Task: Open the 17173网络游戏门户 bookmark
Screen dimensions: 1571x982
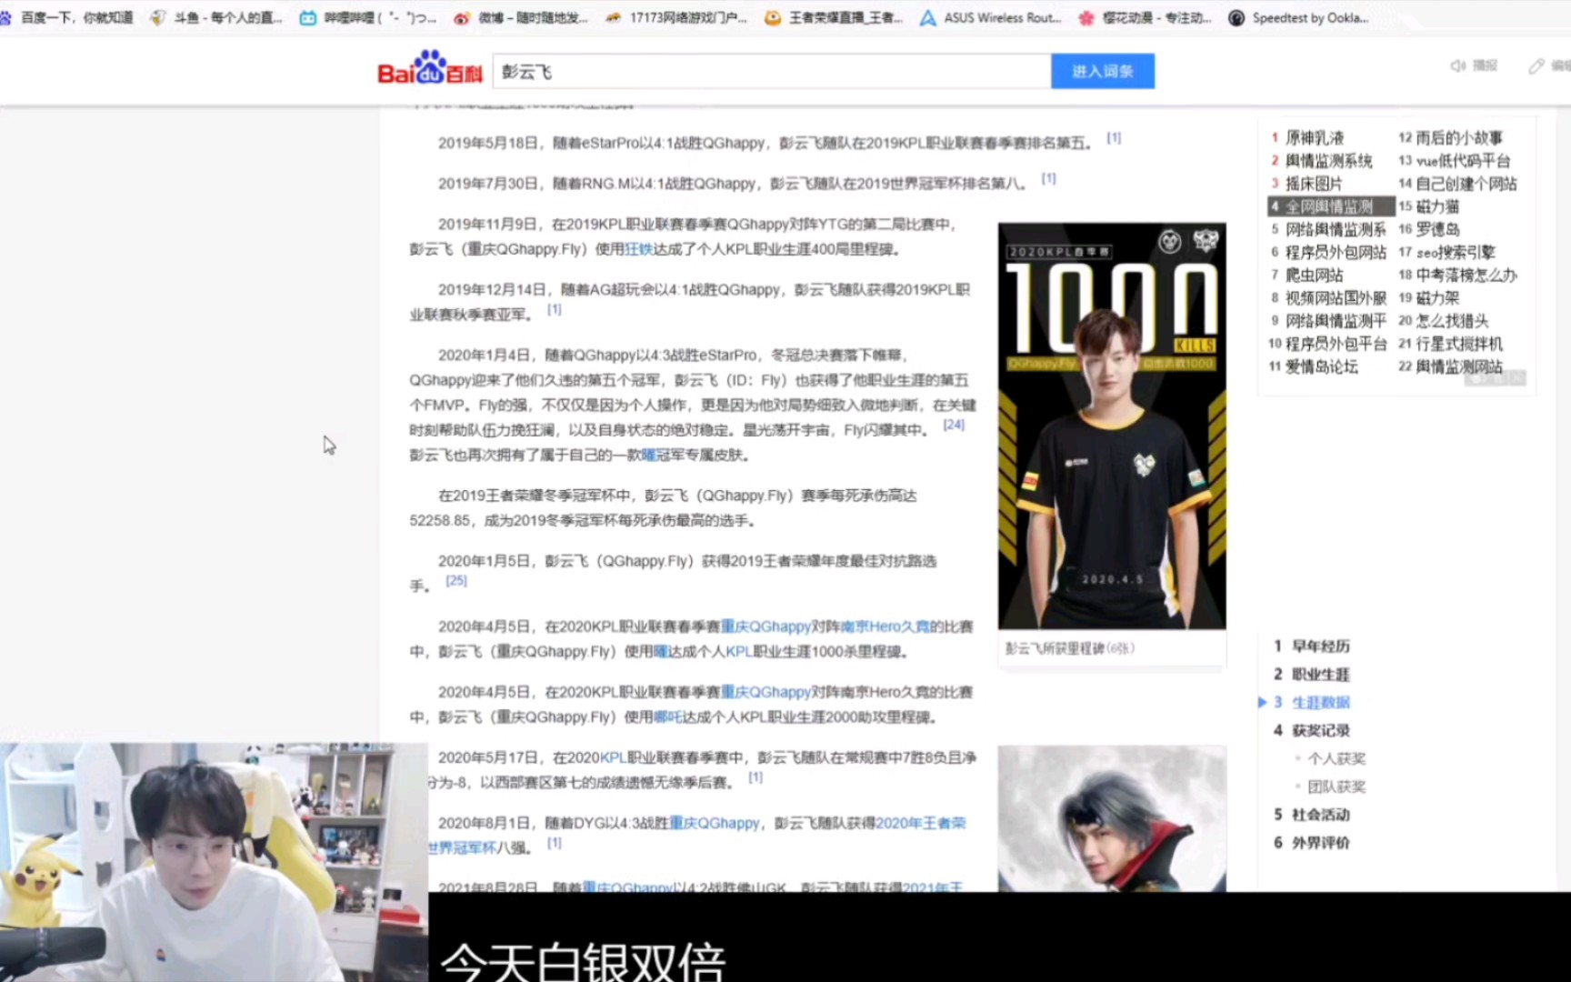Action: tap(675, 17)
